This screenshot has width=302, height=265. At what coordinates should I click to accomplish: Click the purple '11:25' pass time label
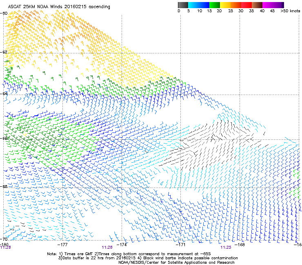tap(226, 247)
